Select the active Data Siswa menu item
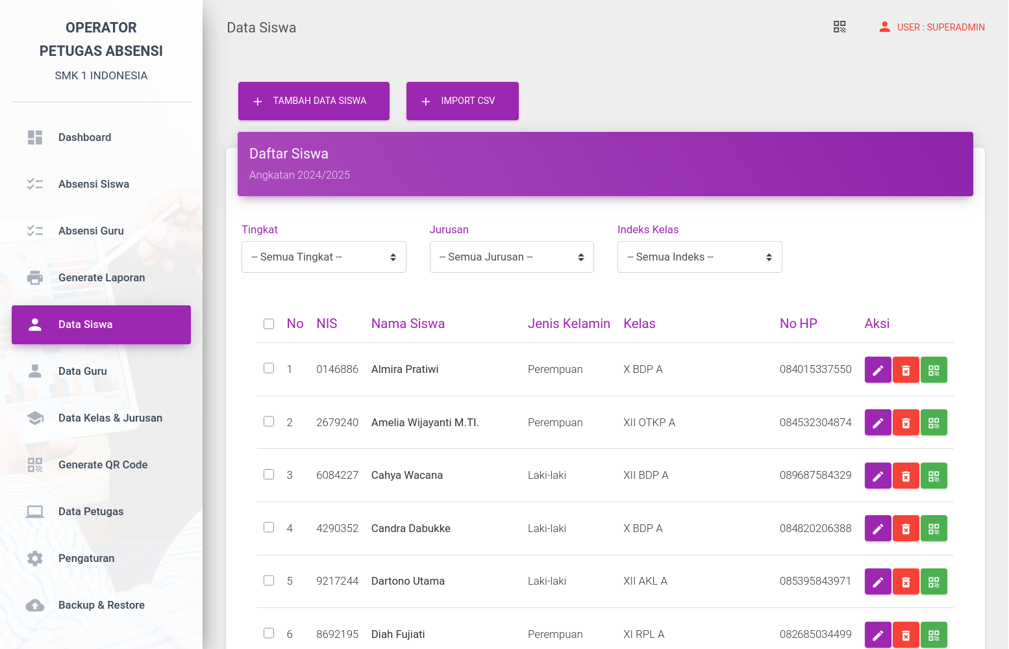Viewport: 1009px width, 649px height. pos(101,324)
